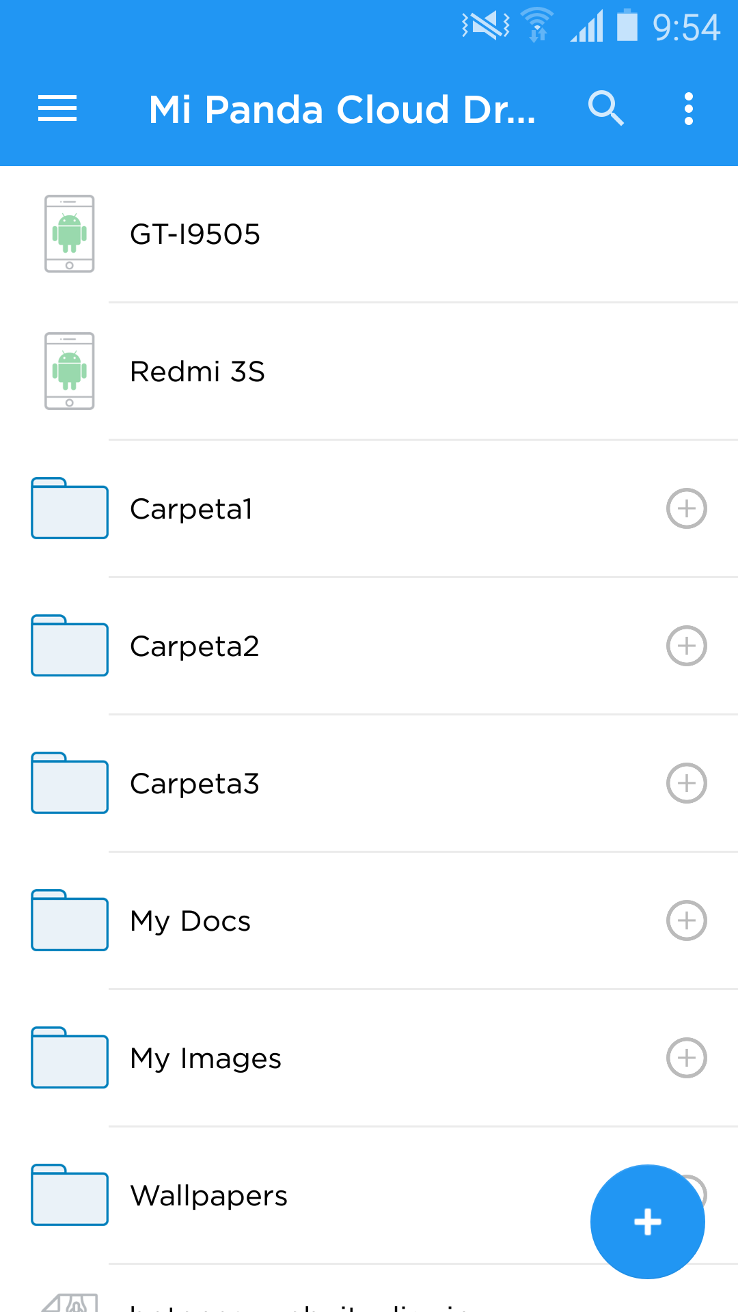This screenshot has width=738, height=1312.
Task: Tap the Carpeta3 folder icon
Action: 70,783
